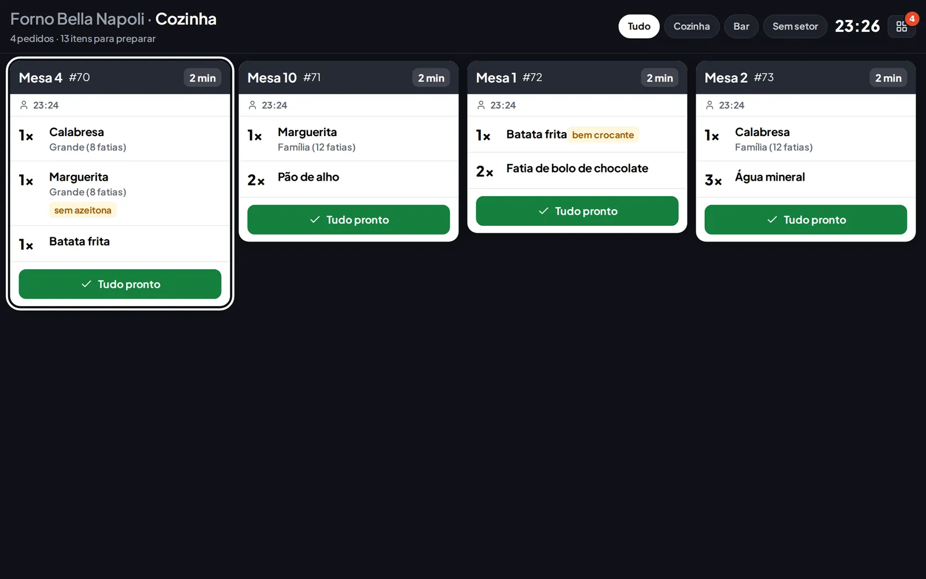Image resolution: width=926 pixels, height=579 pixels.
Task: Click the 2 min timer on Mesa 1
Action: [660, 78]
